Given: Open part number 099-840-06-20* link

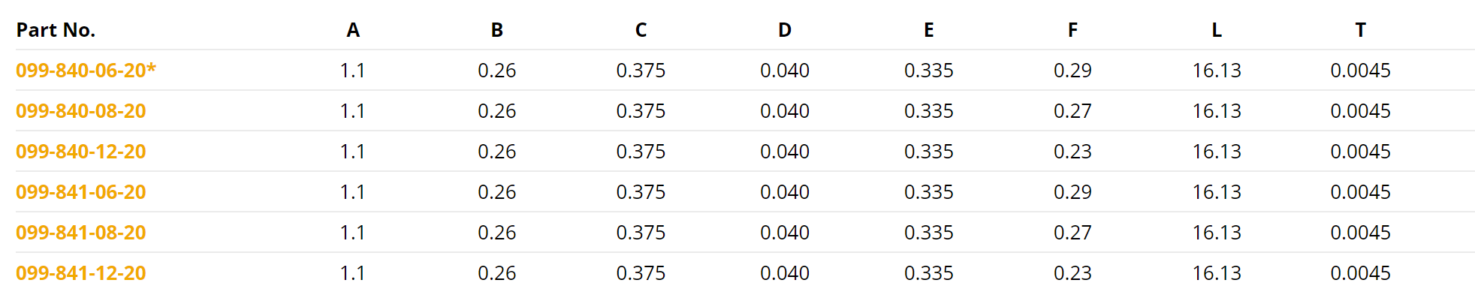Looking at the screenshot, I should pyautogui.click(x=86, y=71).
